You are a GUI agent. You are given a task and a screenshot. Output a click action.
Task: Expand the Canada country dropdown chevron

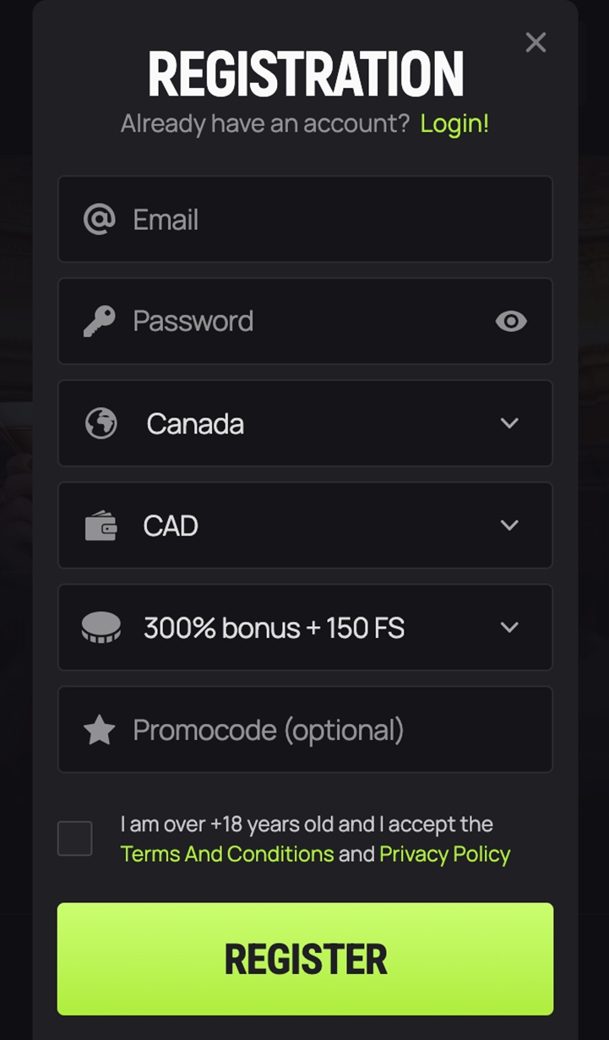coord(509,423)
